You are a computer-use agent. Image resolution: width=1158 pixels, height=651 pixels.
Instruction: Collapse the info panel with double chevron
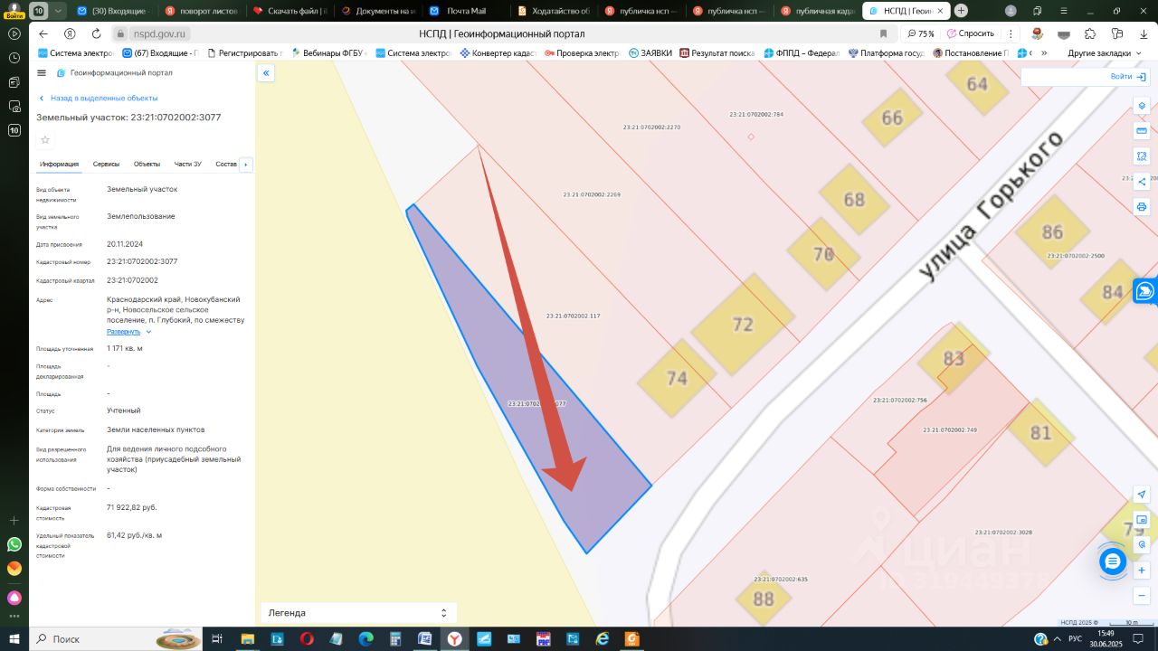tap(266, 73)
